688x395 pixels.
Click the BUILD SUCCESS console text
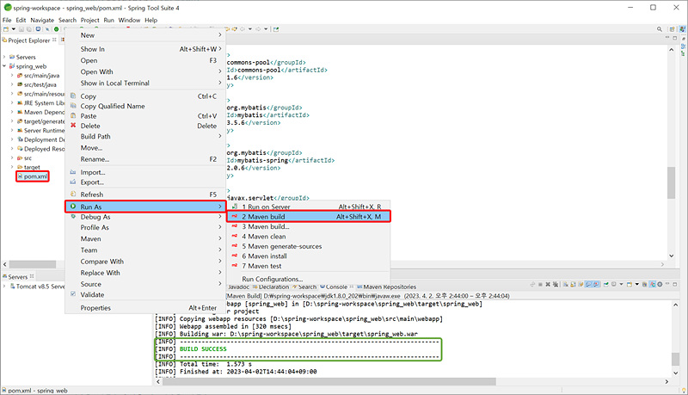pyautogui.click(x=203, y=349)
